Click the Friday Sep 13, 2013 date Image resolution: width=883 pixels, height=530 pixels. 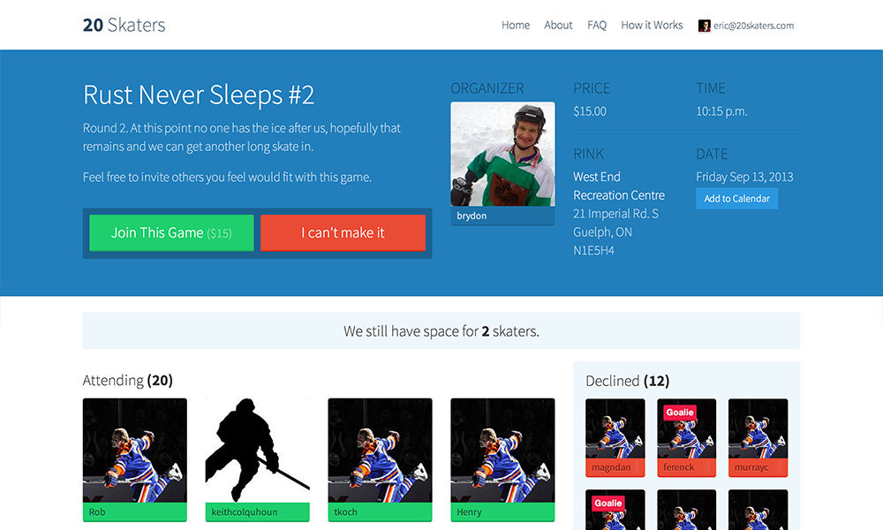coord(744,177)
